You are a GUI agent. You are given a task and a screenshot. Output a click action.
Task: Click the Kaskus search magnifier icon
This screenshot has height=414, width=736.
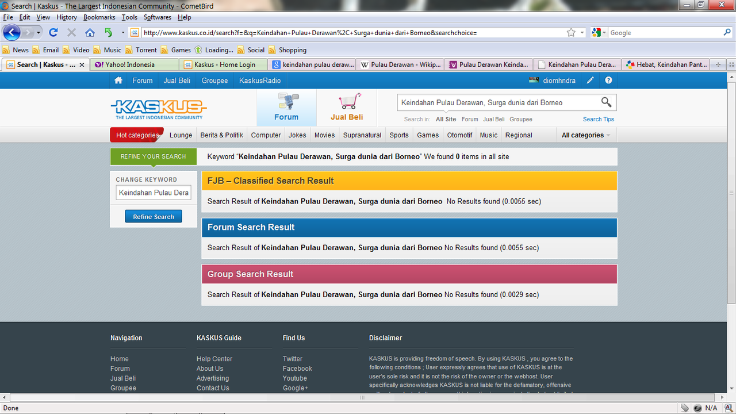click(606, 102)
